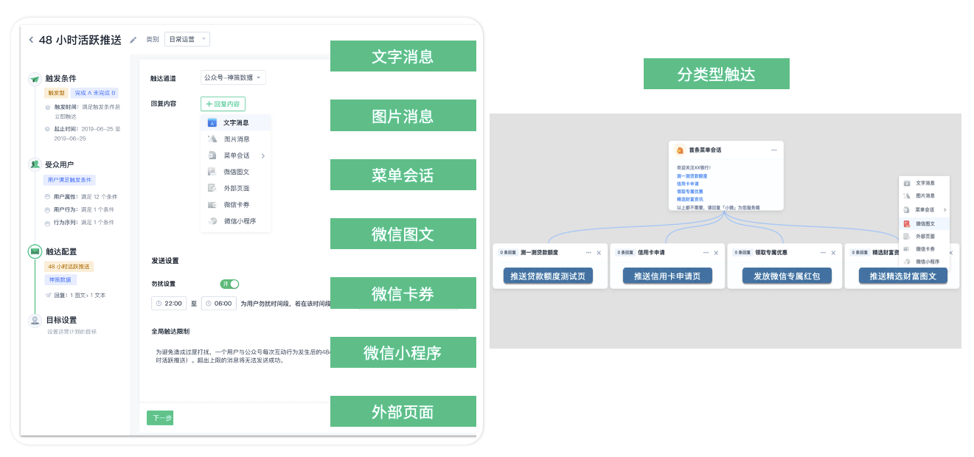Click 文字消息 icon in 回复内容 dropdown list
Image resolution: width=974 pixels, height=457 pixels.
(212, 123)
